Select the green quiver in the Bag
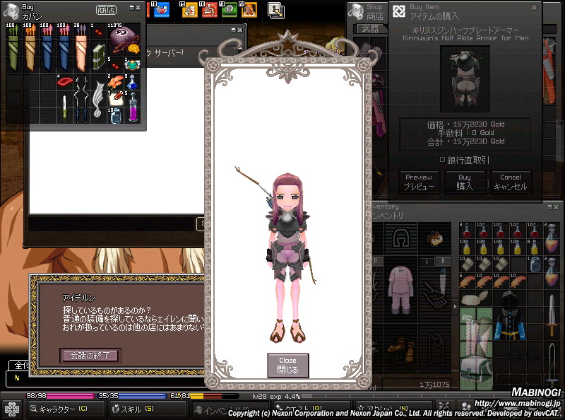The height and width of the screenshot is (420, 565). pos(13,47)
